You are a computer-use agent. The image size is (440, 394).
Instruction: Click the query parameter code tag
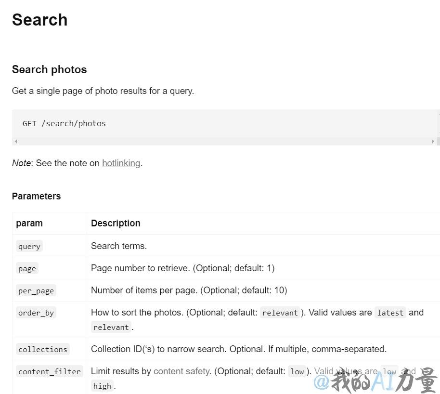pos(29,246)
